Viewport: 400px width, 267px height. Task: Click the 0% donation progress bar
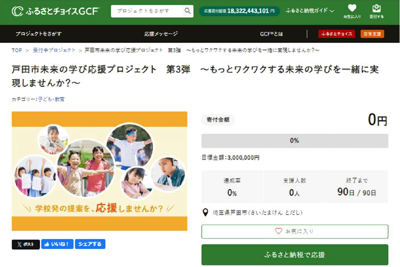pyautogui.click(x=295, y=141)
